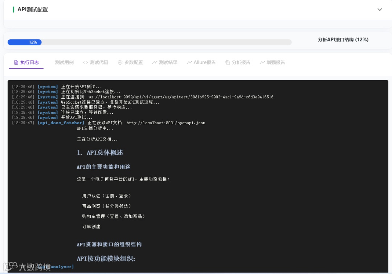Click the API资源和接口的组织结构 heading
Screen dimensions: 392x274
coord(109,245)
